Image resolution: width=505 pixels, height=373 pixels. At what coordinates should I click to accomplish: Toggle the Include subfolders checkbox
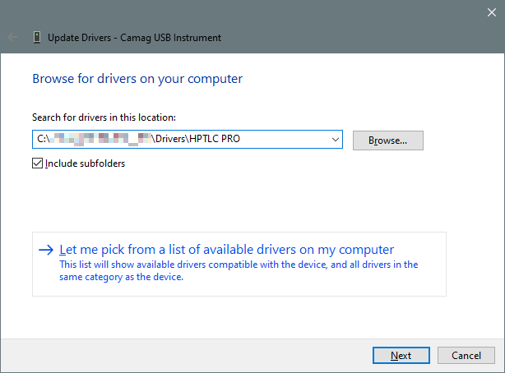37,163
